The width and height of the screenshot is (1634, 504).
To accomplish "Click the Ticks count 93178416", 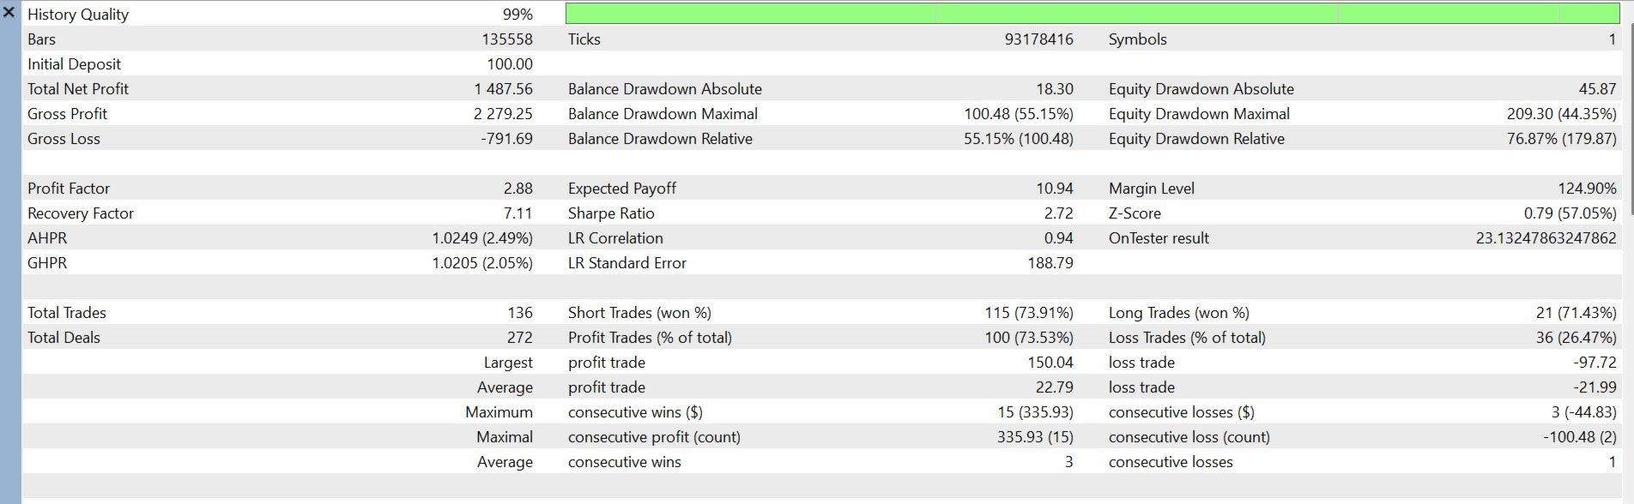I will [x=1038, y=39].
